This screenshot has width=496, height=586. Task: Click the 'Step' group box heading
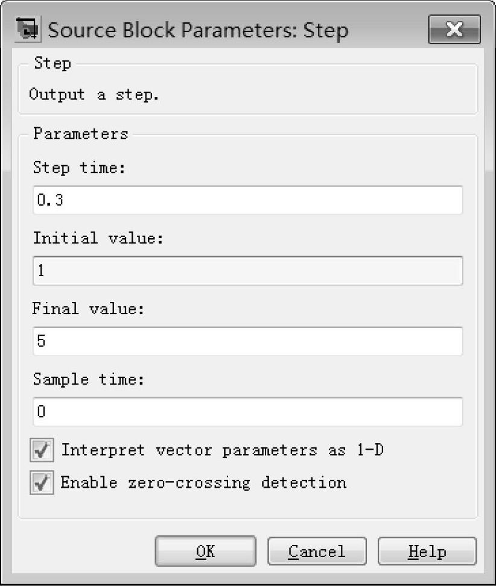[x=52, y=63]
